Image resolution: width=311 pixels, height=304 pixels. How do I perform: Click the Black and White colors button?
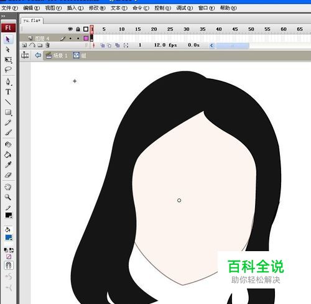pos(6,250)
